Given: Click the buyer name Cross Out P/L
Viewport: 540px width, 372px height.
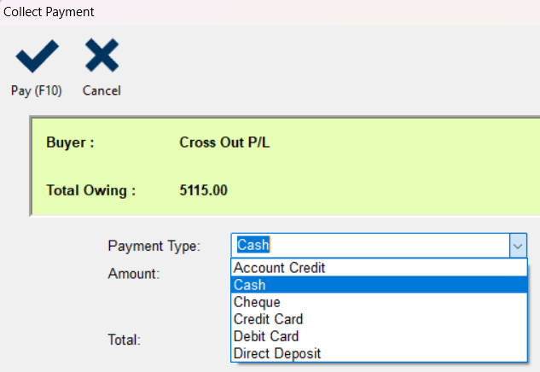Looking at the screenshot, I should tap(224, 142).
